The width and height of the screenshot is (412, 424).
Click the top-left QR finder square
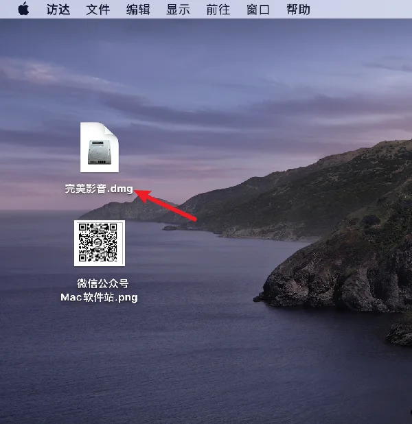[83, 228]
